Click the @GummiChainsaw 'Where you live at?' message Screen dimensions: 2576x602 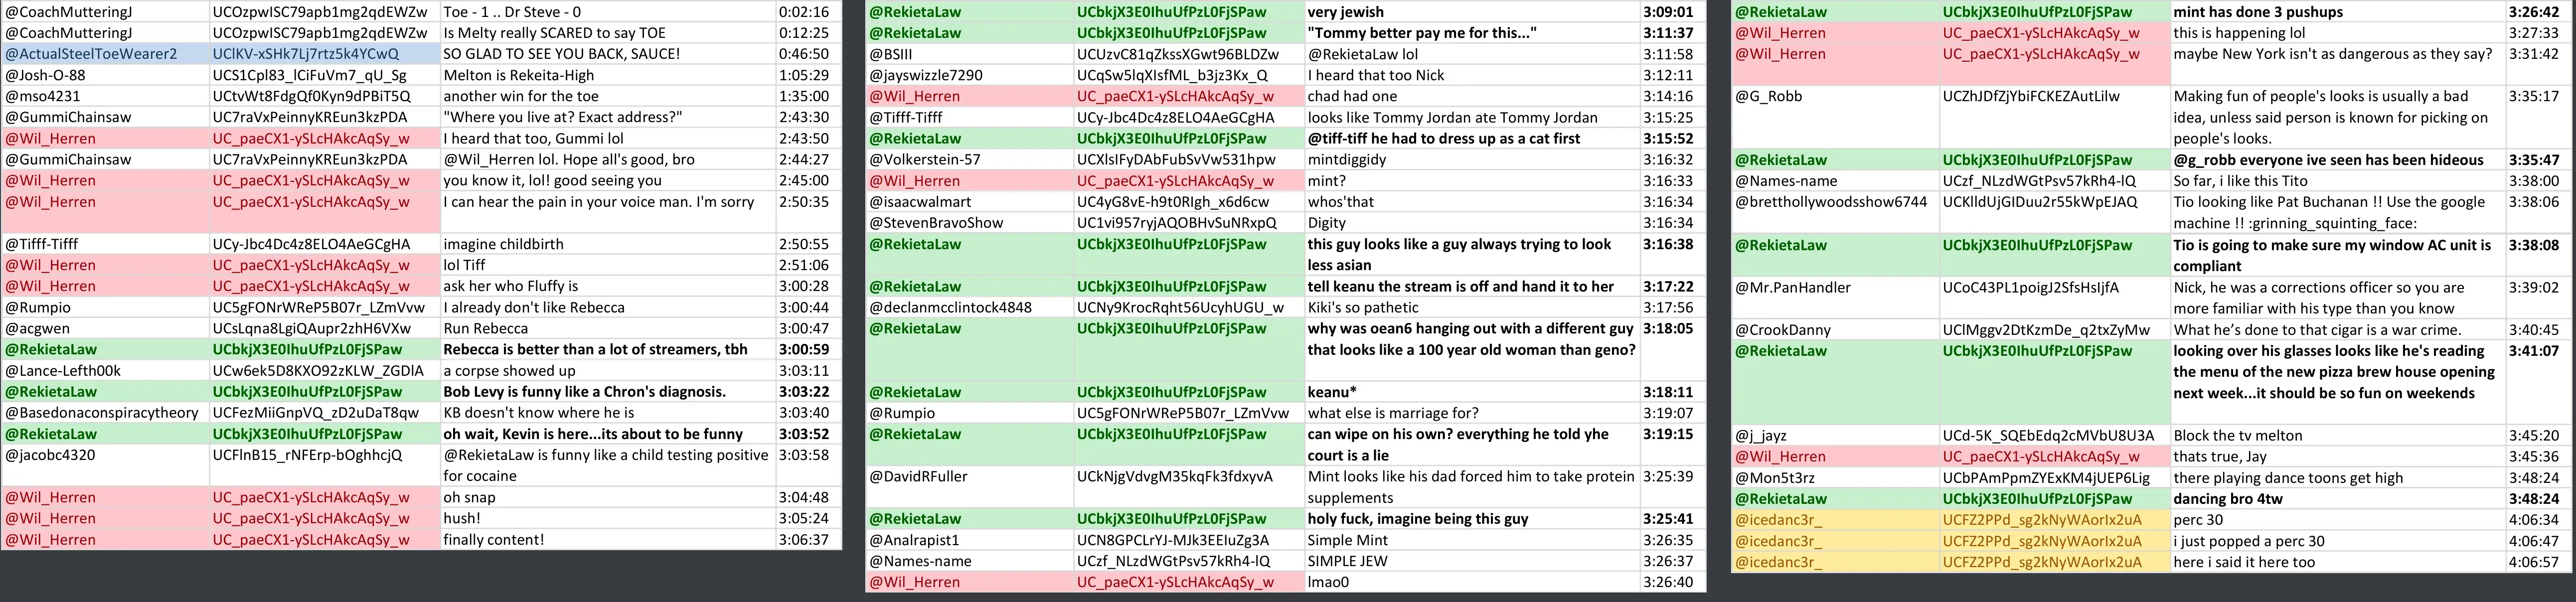click(x=608, y=117)
